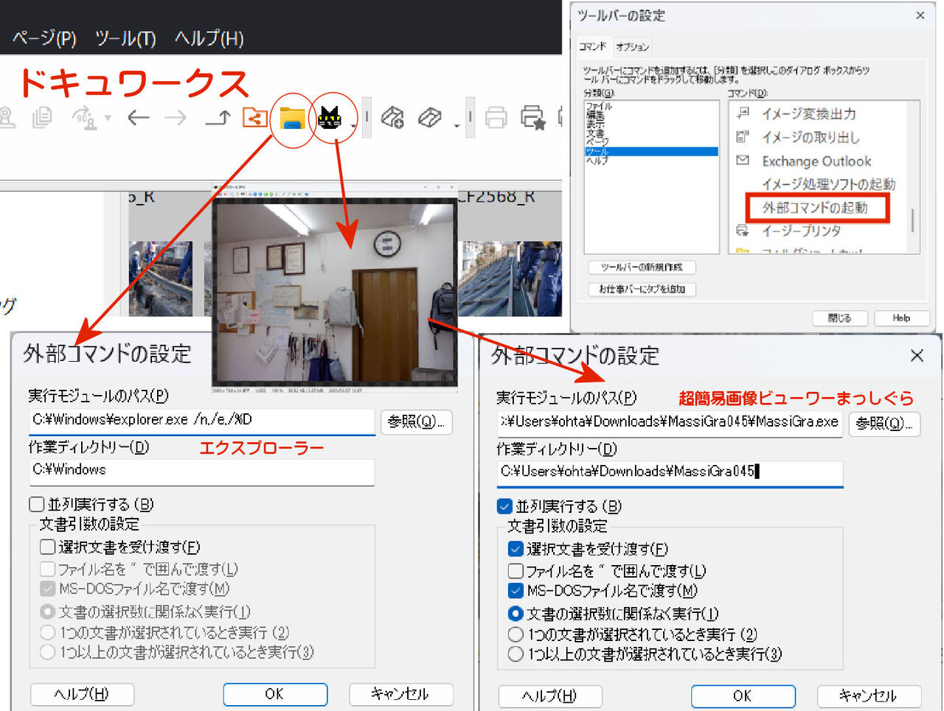Go forward with the right arrow icon
Screen dimensions: 944x711
(x=176, y=117)
